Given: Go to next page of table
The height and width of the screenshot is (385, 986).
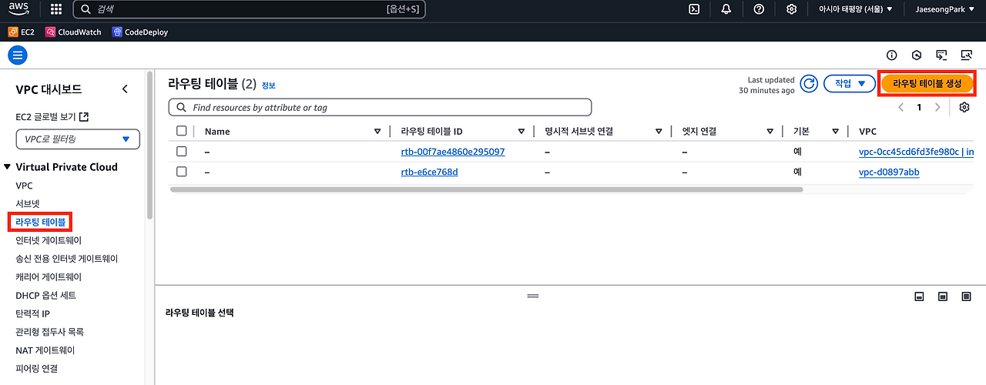Looking at the screenshot, I should [937, 107].
